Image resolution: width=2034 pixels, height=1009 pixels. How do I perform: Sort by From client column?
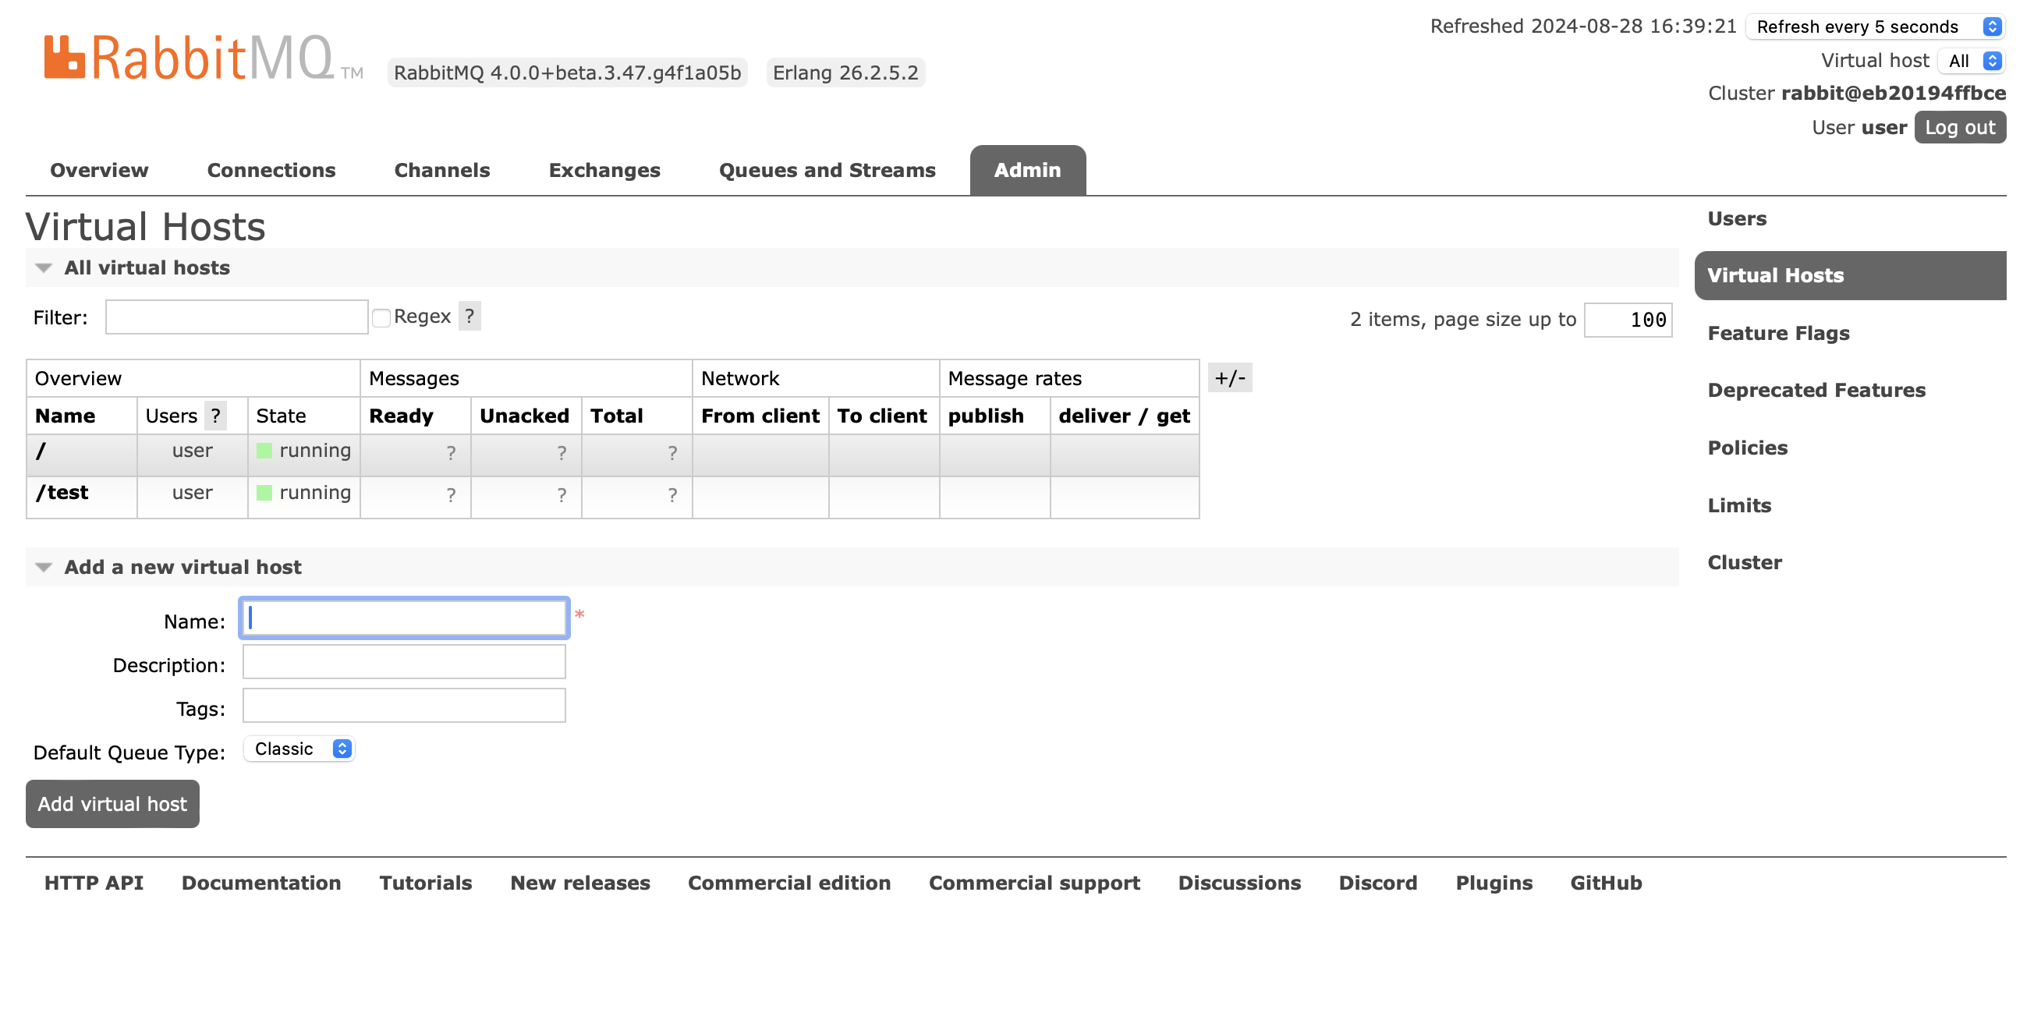click(x=760, y=416)
